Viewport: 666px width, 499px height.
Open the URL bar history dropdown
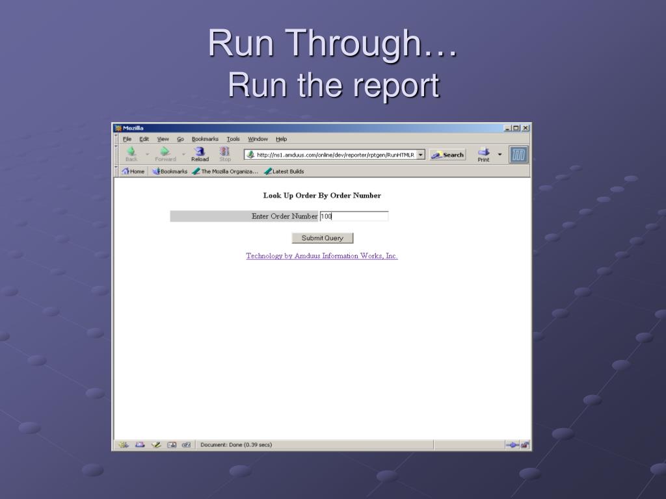(421, 155)
